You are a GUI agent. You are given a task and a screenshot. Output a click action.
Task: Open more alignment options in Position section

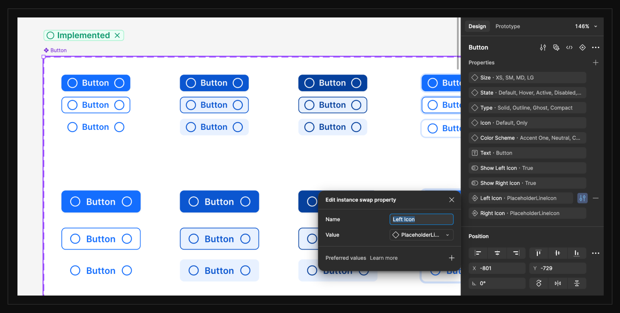(596, 253)
